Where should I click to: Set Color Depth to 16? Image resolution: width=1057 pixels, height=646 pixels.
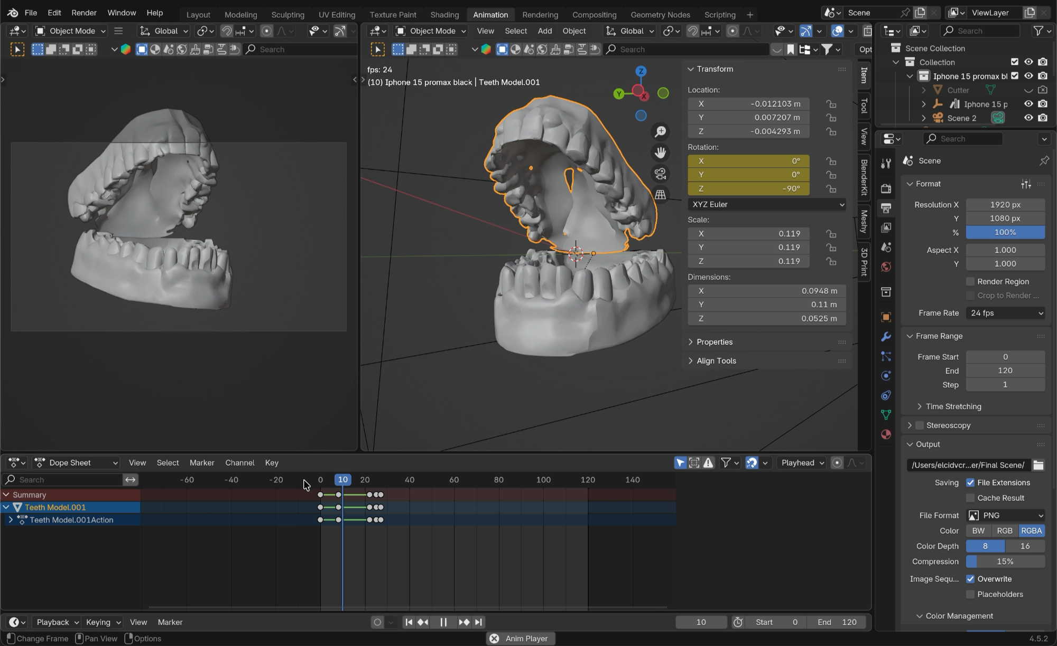[x=1025, y=546]
